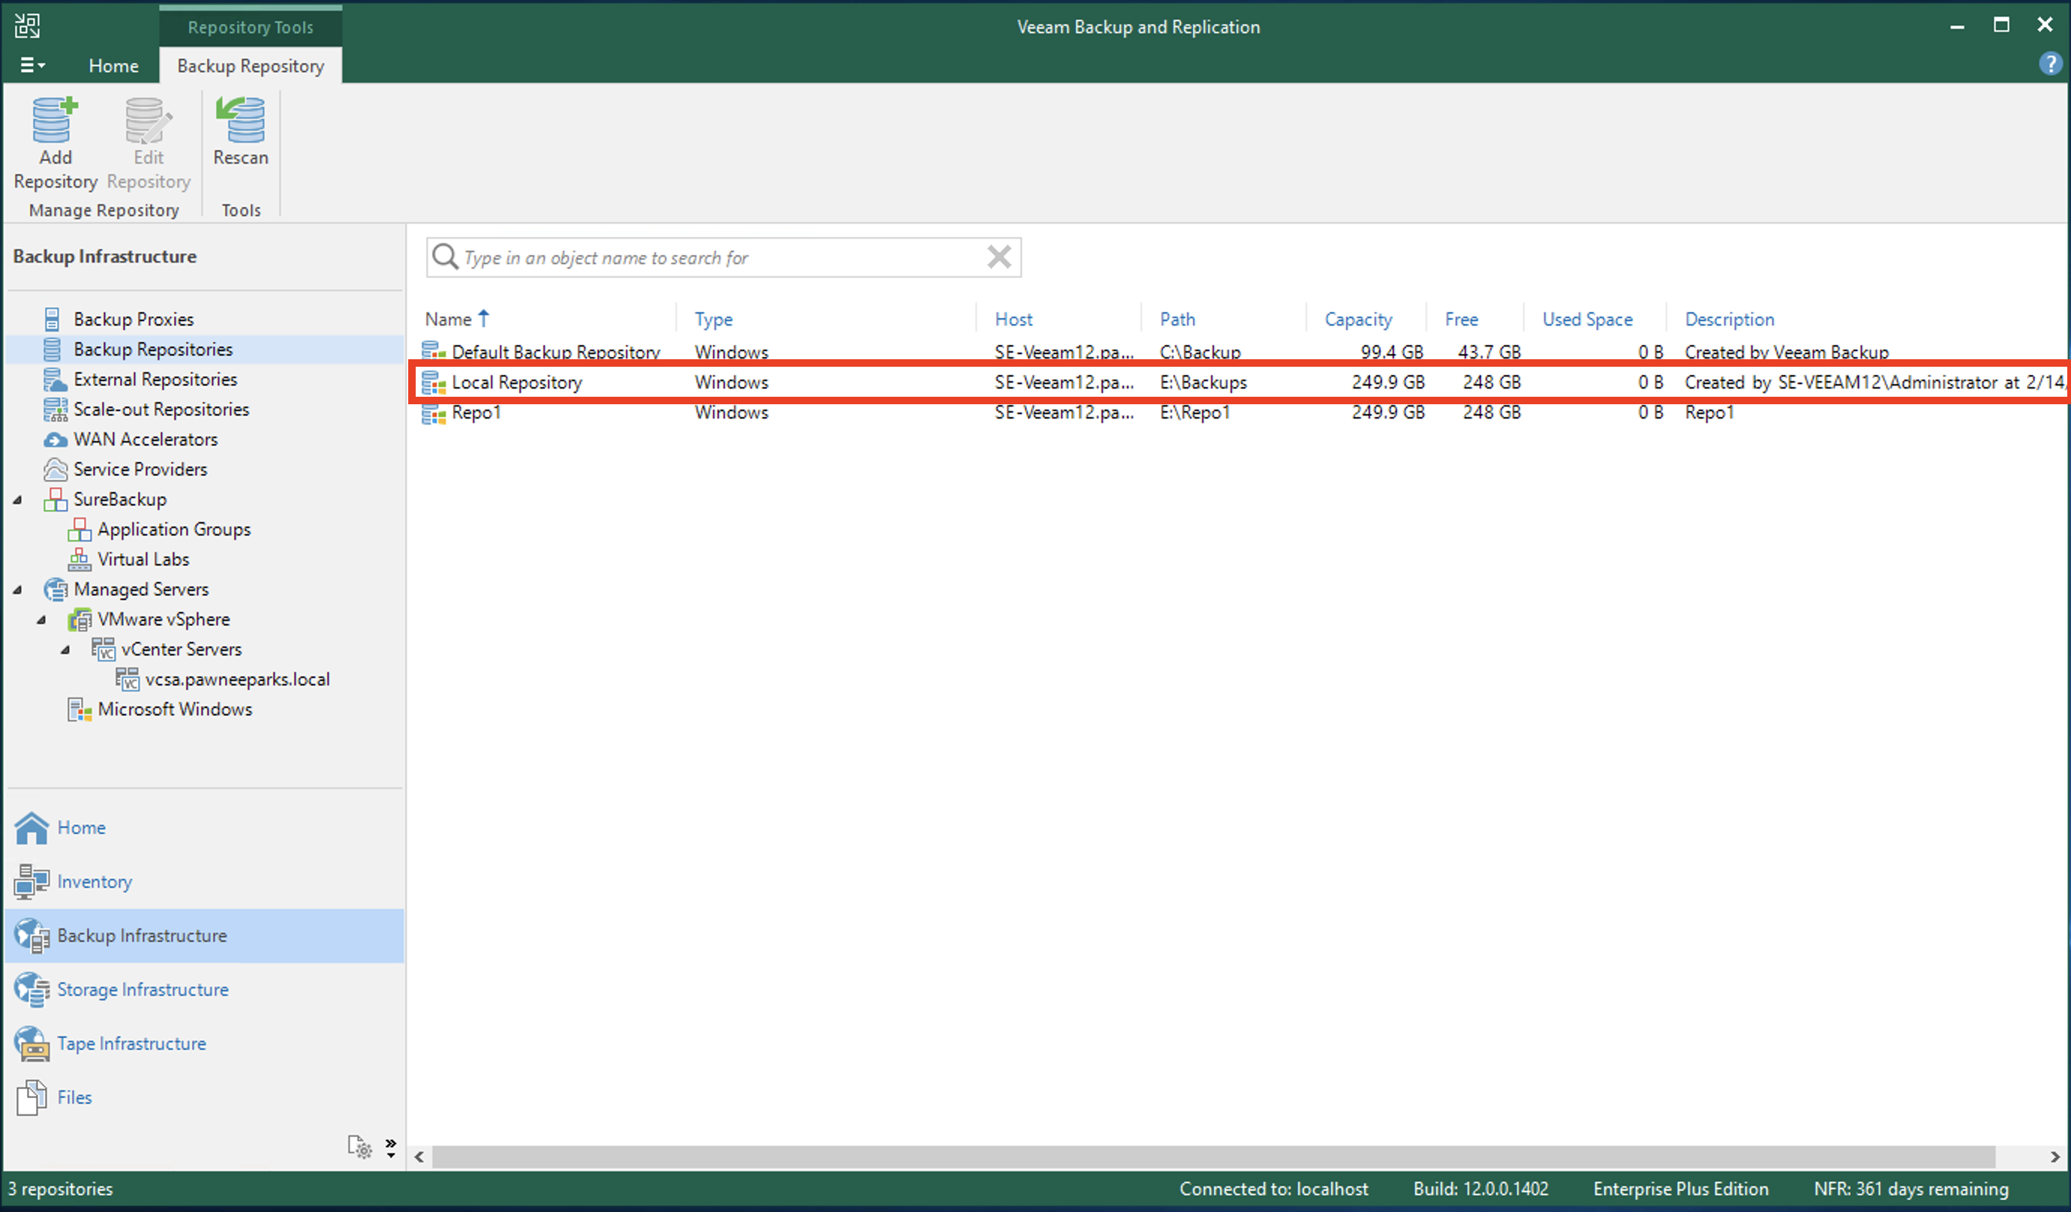The height and width of the screenshot is (1212, 2071).
Task: Collapse the SureBackup tree node
Action: [17, 499]
